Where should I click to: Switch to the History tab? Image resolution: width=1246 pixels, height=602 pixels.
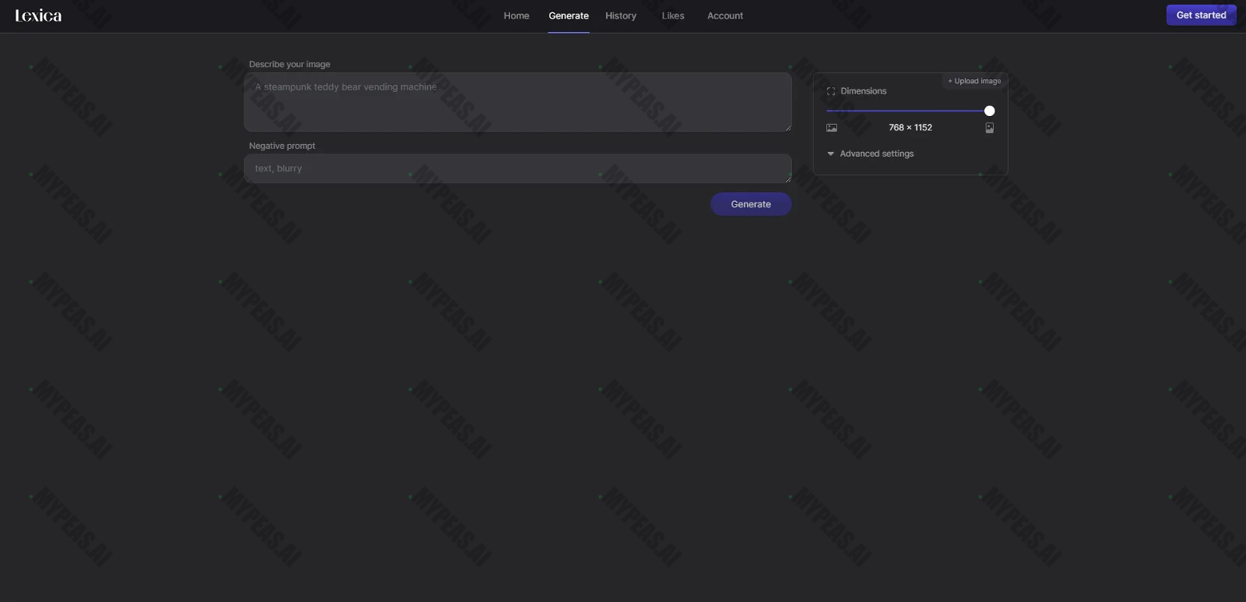click(621, 16)
